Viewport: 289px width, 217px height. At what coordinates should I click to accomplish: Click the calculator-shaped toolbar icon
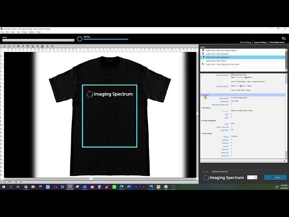(42, 46)
